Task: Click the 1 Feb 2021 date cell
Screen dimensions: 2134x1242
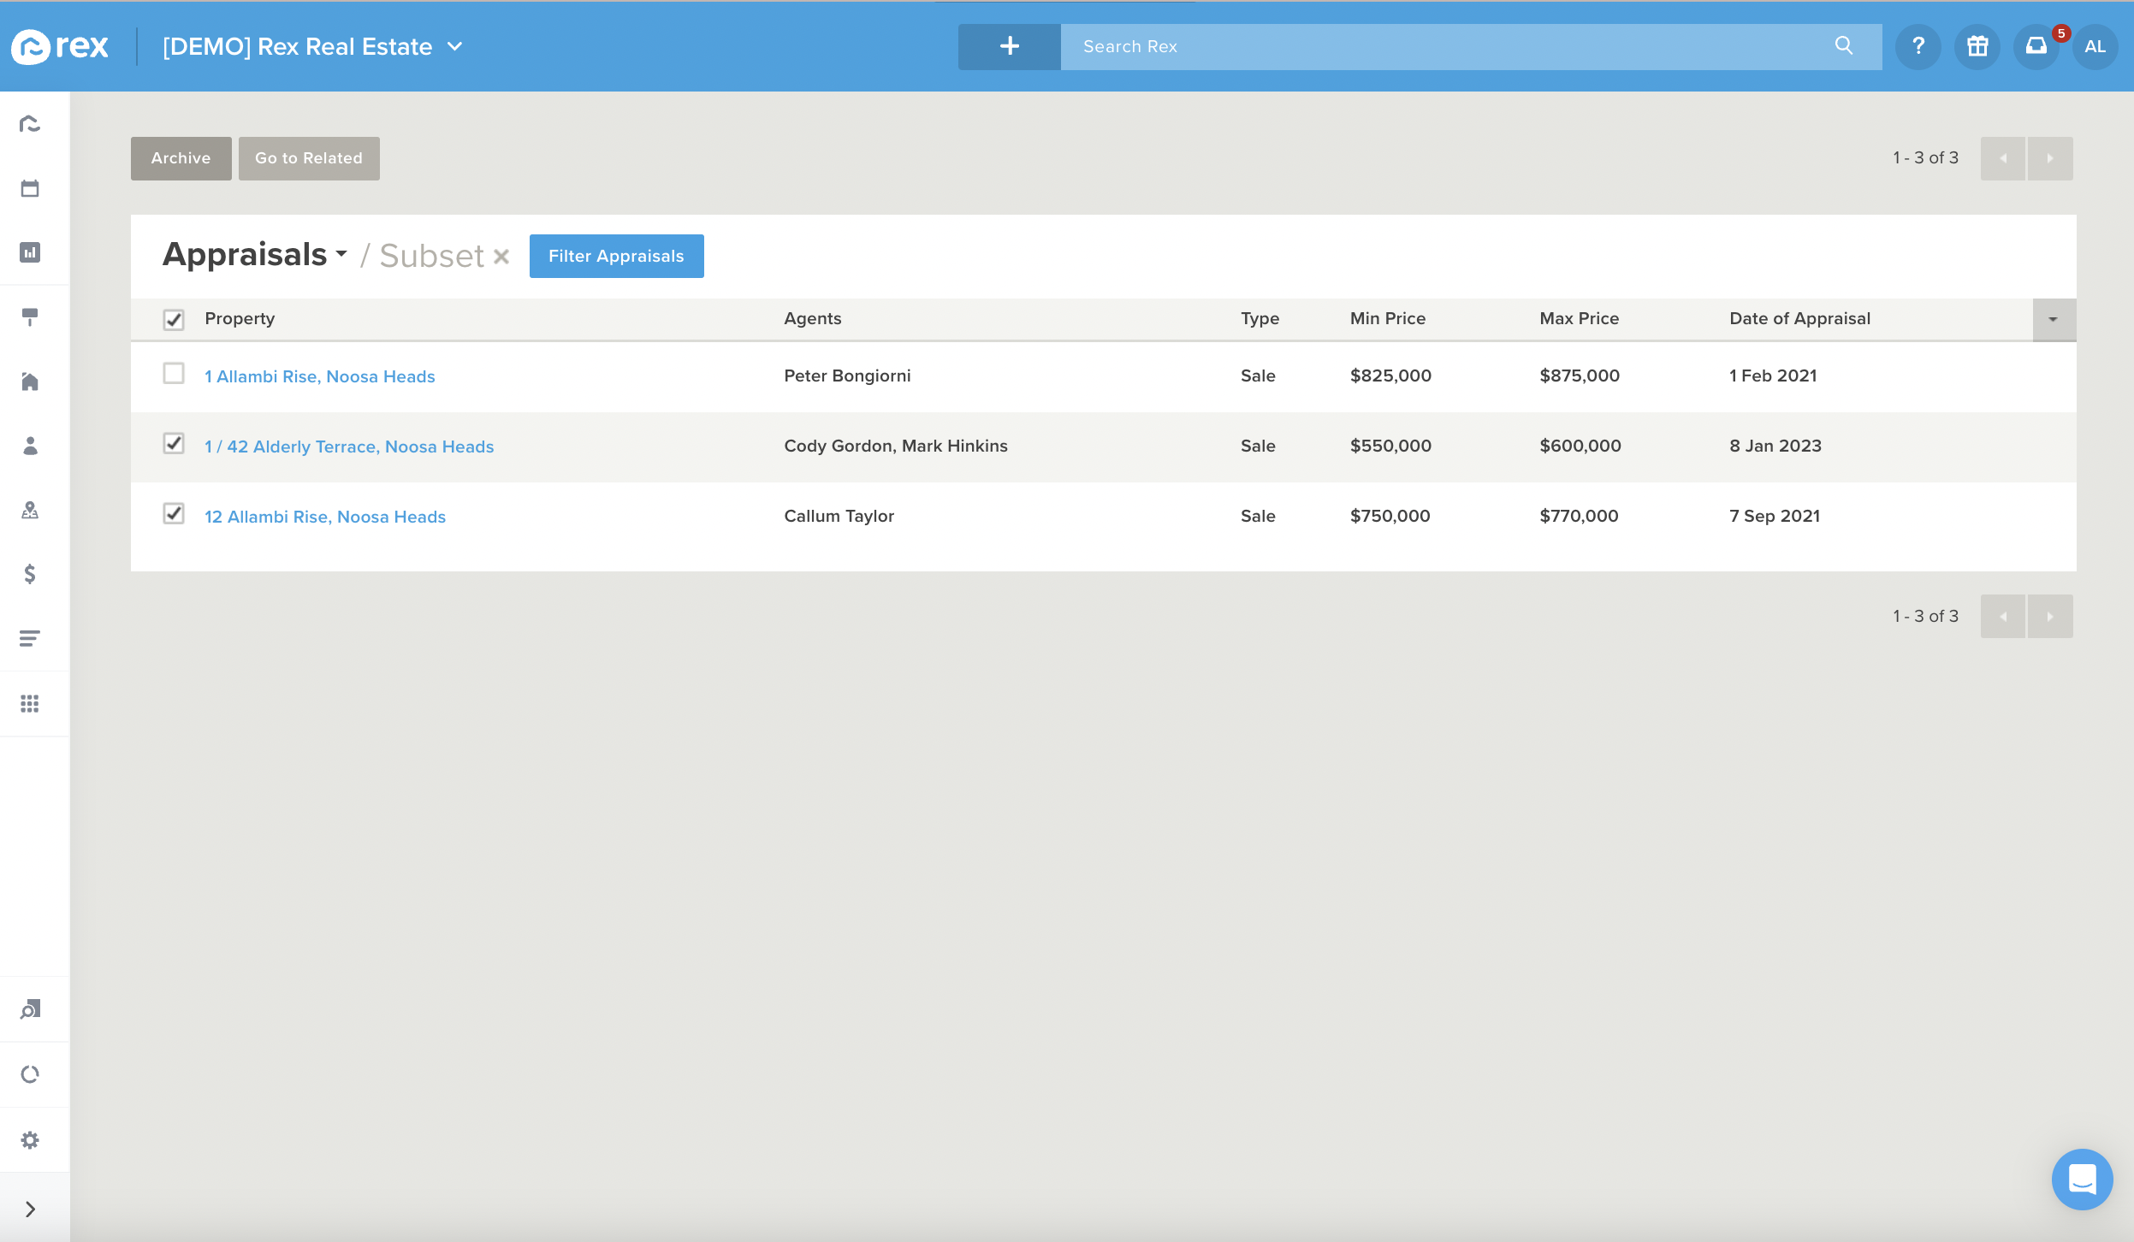Action: click(x=1773, y=376)
